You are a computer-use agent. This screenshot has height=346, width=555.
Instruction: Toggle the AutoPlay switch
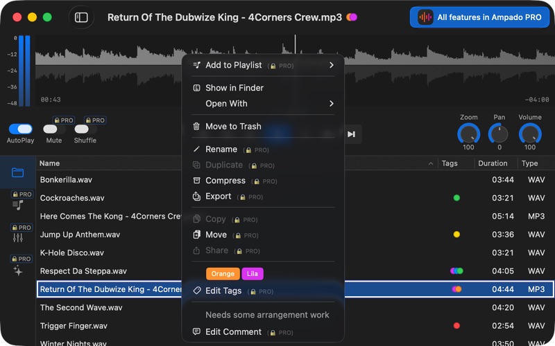(21, 129)
